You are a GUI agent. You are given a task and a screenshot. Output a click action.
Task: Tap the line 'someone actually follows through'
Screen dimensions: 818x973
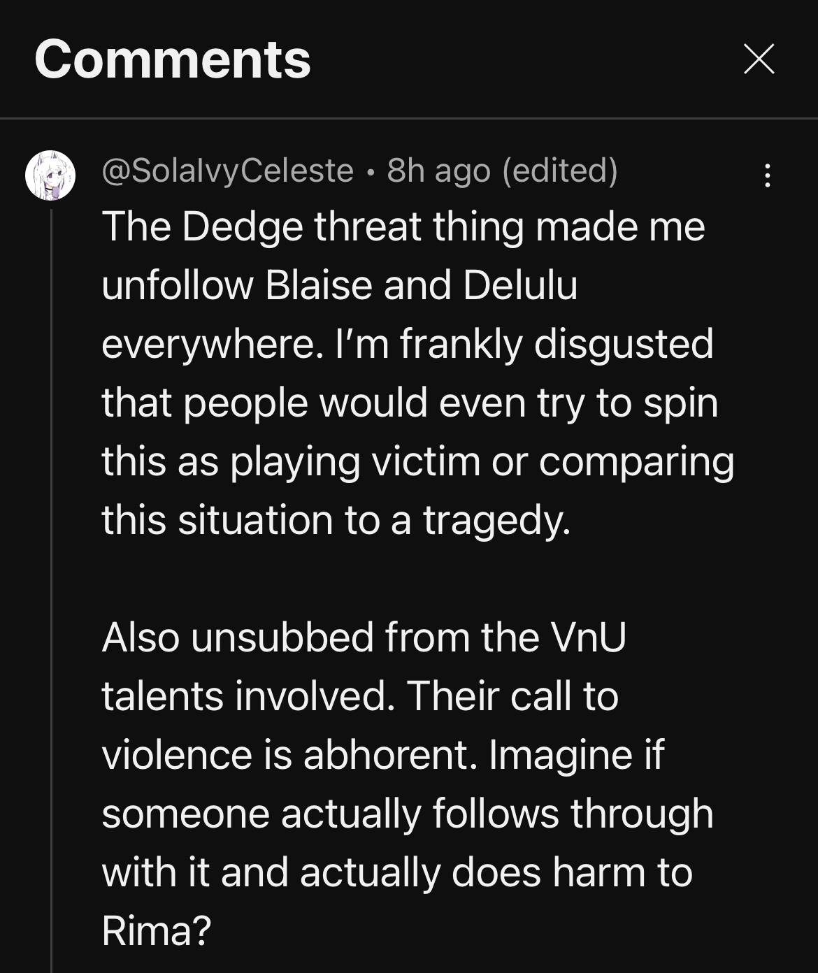point(407,814)
